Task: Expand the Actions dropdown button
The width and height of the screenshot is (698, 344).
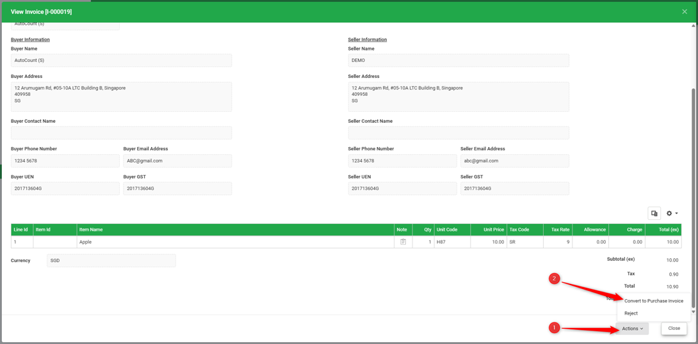Action: pyautogui.click(x=633, y=329)
